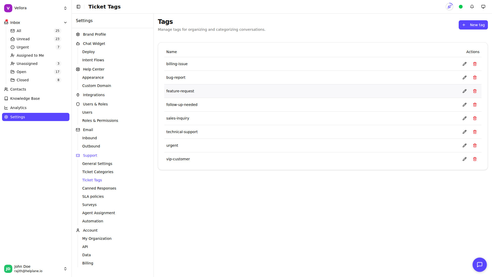492x277 pixels.
Task: Show Closed conversations
Action: 36,80
